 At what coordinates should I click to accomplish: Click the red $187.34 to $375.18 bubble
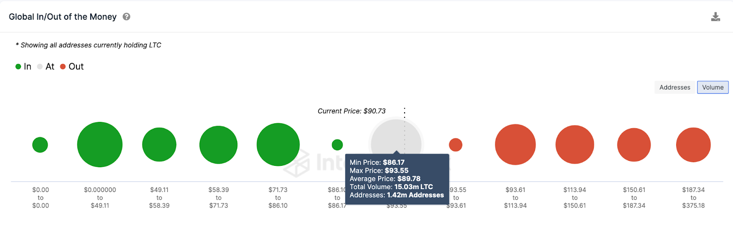point(694,145)
